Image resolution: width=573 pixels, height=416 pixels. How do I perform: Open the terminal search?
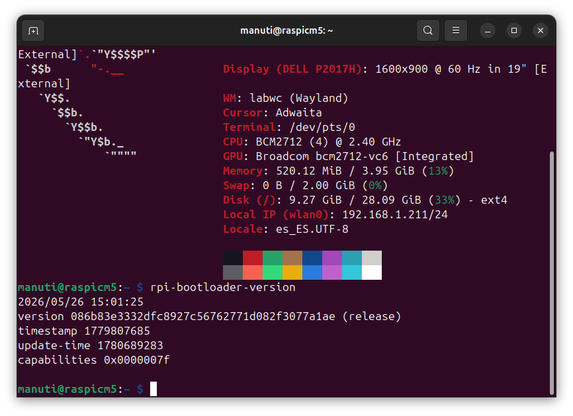[x=428, y=30]
